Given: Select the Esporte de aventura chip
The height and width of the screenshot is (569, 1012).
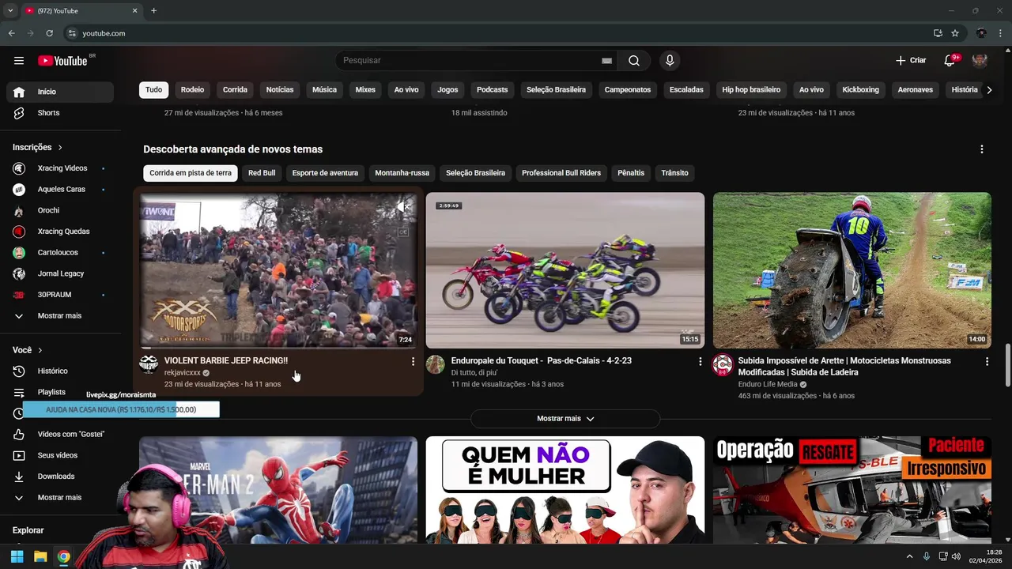Looking at the screenshot, I should [x=325, y=173].
